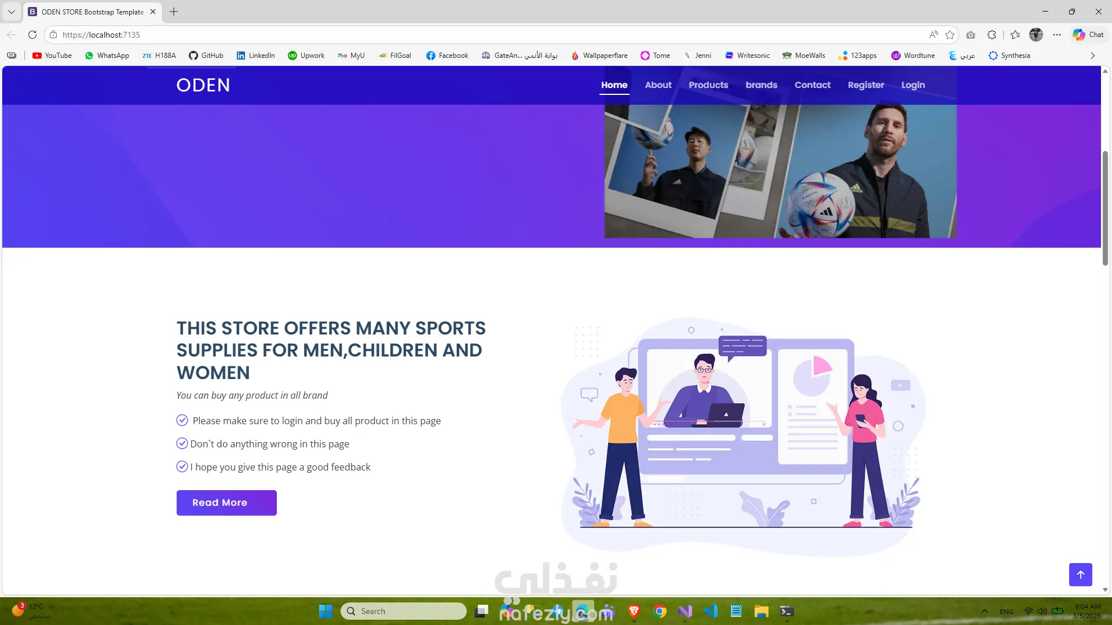This screenshot has width=1112, height=625.
Task: Add page to favorites star icon
Action: point(950,35)
